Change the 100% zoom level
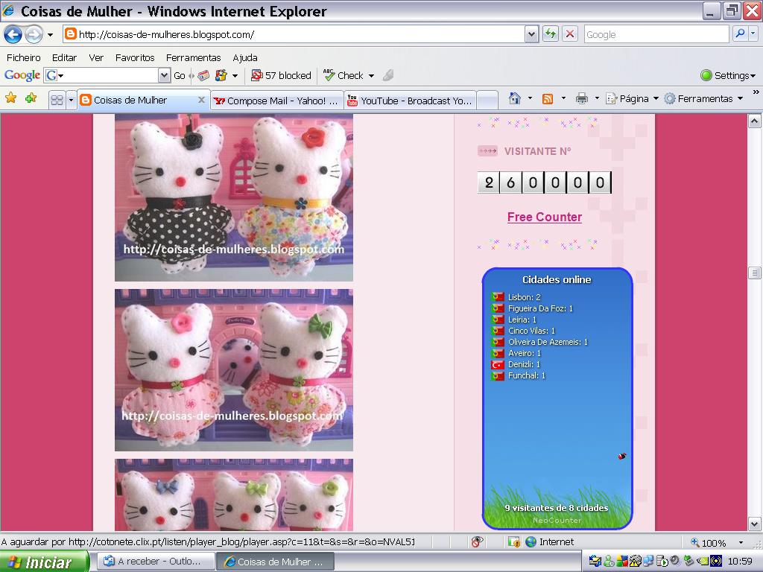The image size is (763, 572). [718, 542]
